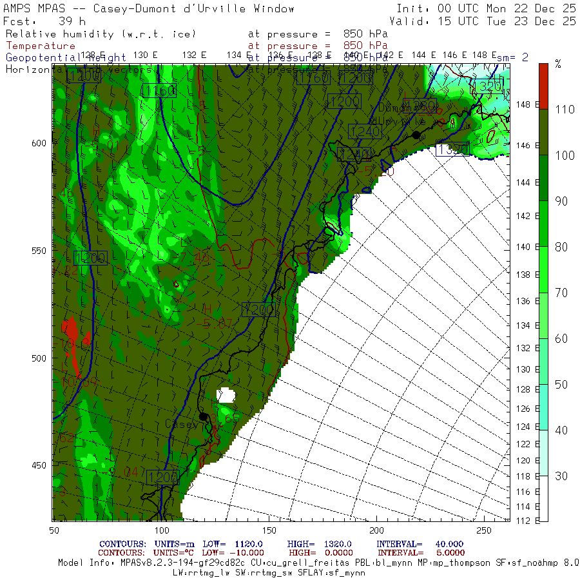The width and height of the screenshot is (580, 580).
Task: Click the bottom axis tick label '250'
Action: click(483, 530)
